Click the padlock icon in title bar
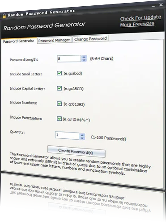 (x=4, y=16)
